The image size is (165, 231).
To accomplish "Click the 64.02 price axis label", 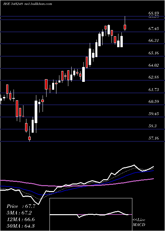I will [x=154, y=65].
